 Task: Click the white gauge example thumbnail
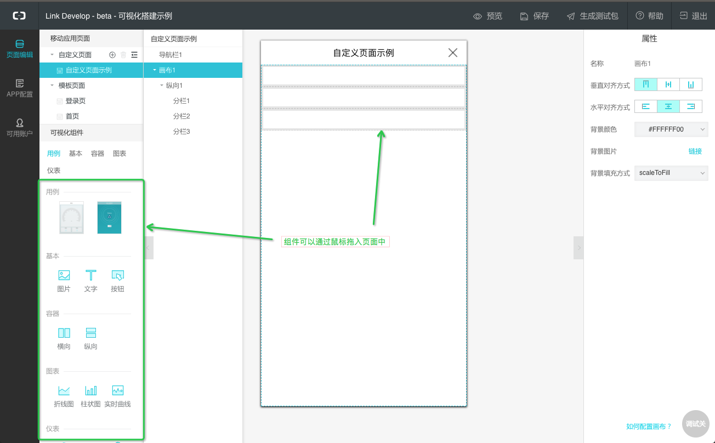click(x=71, y=218)
